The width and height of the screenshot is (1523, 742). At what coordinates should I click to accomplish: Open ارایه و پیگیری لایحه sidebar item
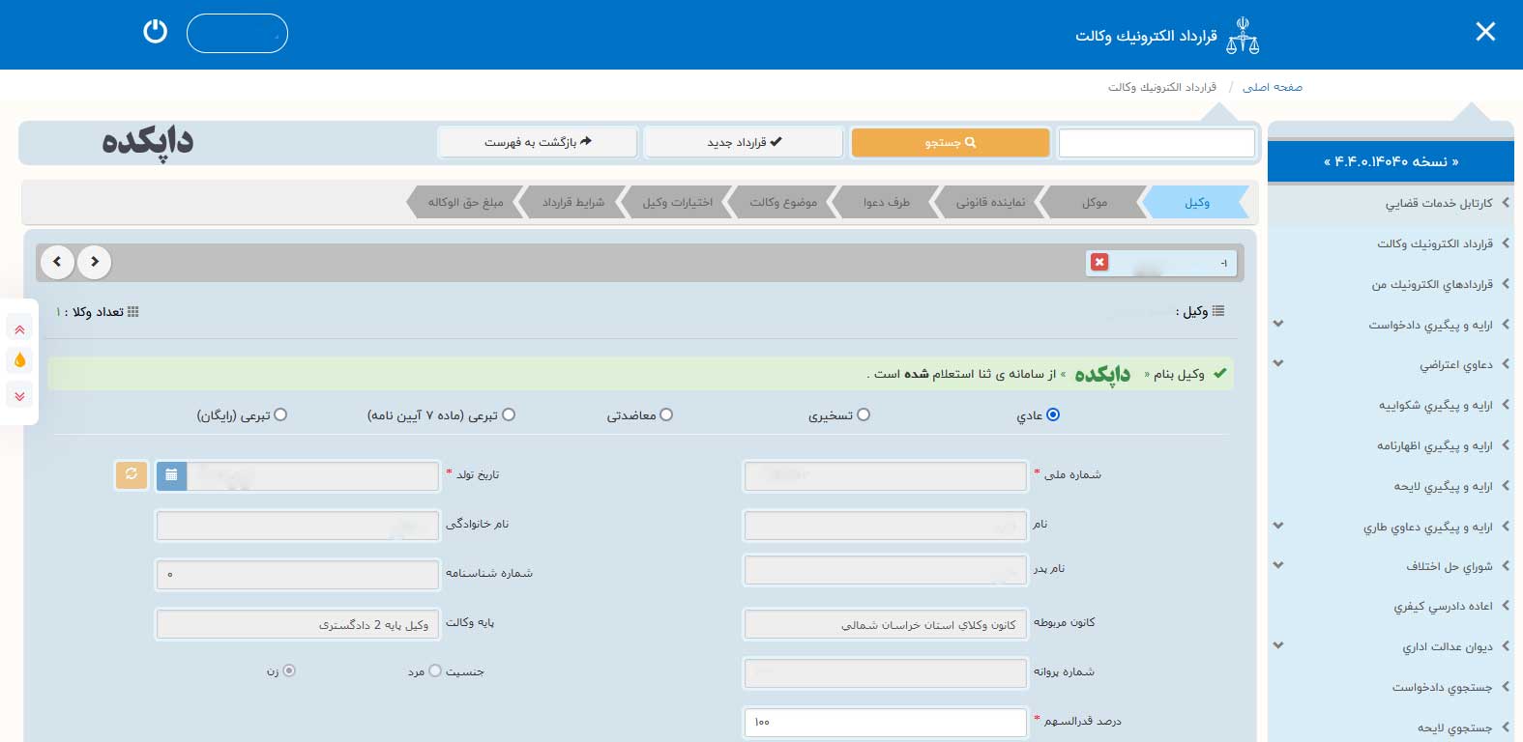(x=1391, y=486)
